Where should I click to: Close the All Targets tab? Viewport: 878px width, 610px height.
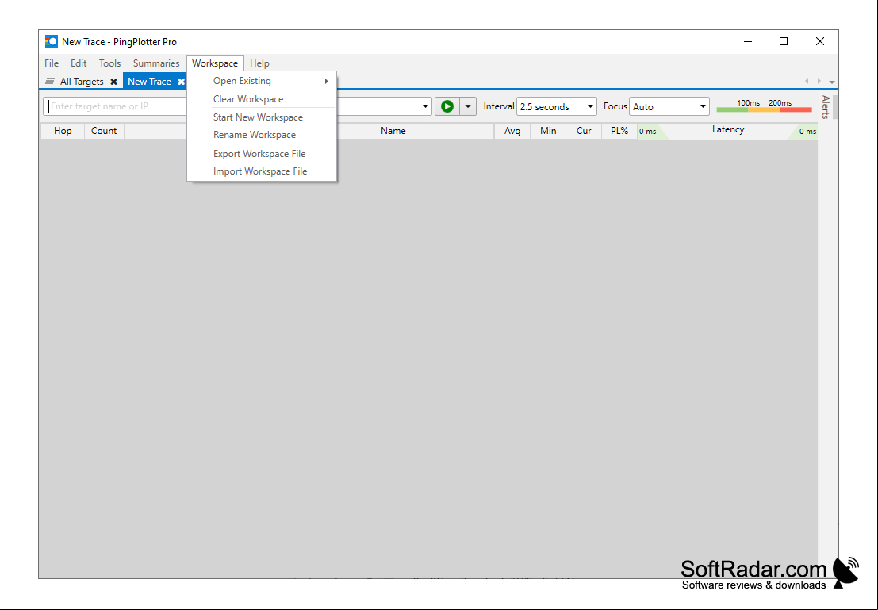113,82
